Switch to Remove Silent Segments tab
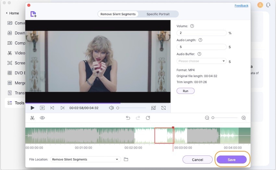276x170 pixels. pos(118,14)
